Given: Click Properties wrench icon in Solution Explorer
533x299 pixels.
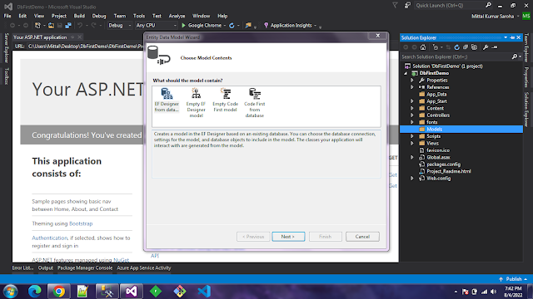Looking at the screenshot, I should point(486,47).
